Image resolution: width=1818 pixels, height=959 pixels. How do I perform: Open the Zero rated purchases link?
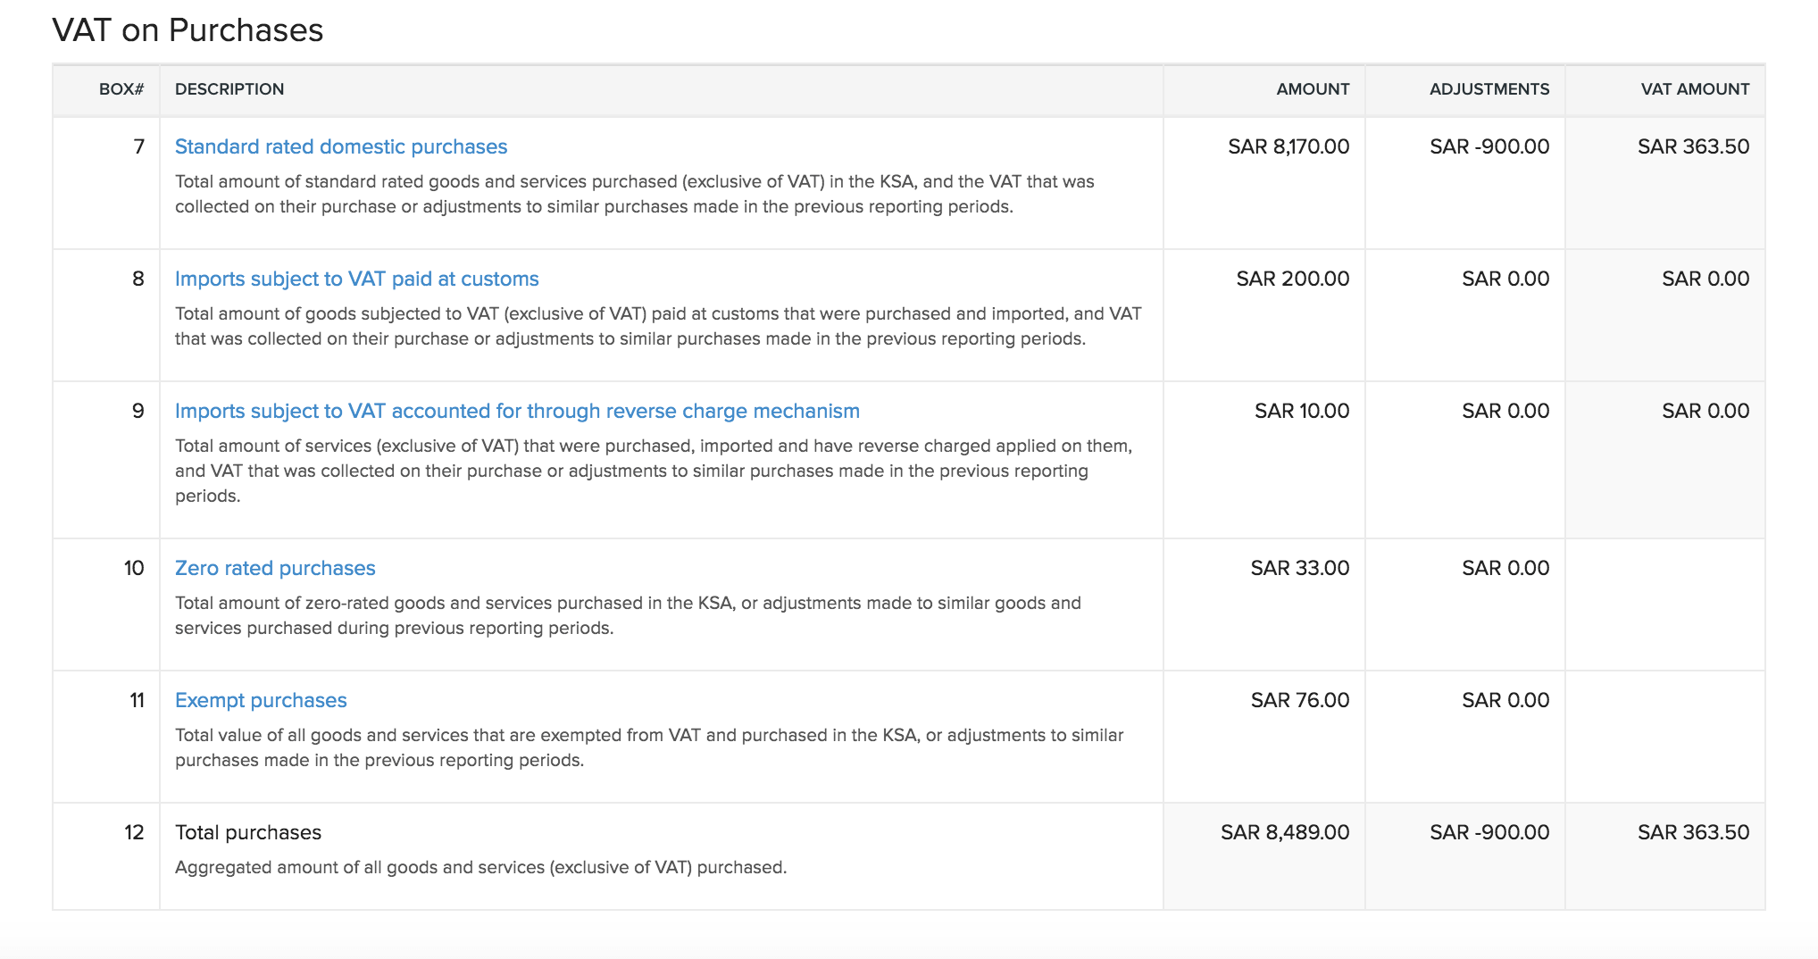point(275,568)
